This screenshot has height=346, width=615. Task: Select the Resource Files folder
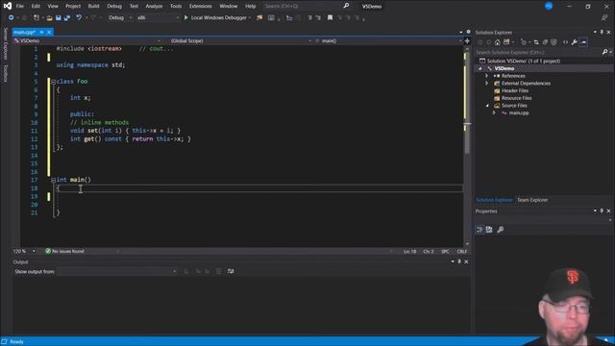click(x=516, y=98)
